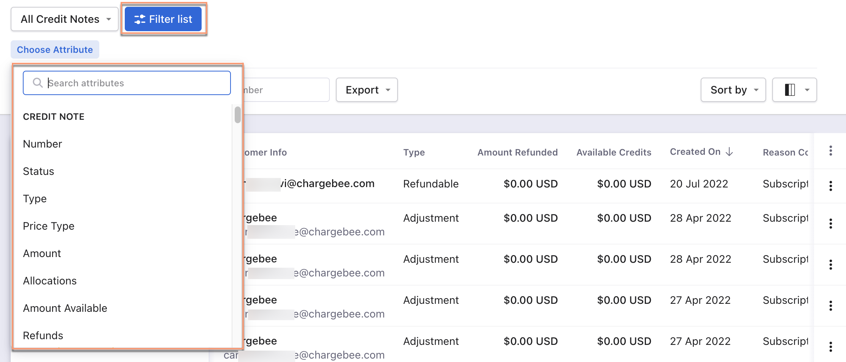Open the column layout chooser icon
Viewport: 846px width, 362px height.
(794, 90)
